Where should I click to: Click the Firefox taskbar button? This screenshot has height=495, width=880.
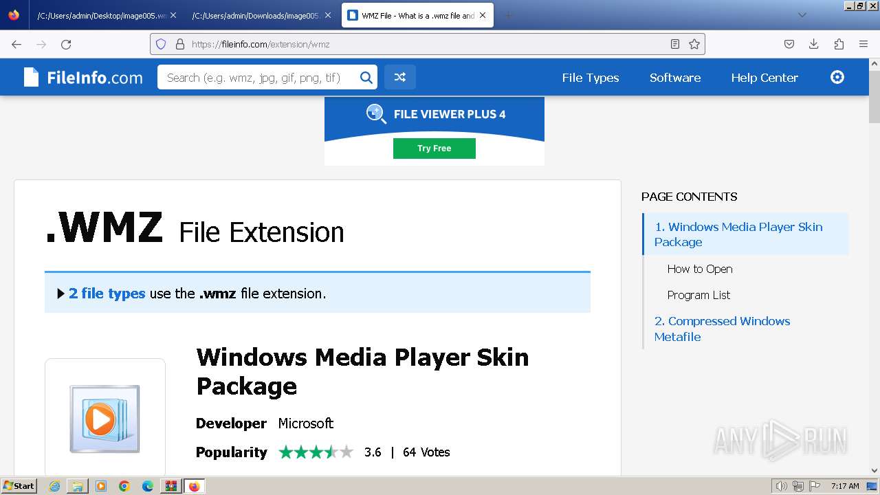pos(195,486)
